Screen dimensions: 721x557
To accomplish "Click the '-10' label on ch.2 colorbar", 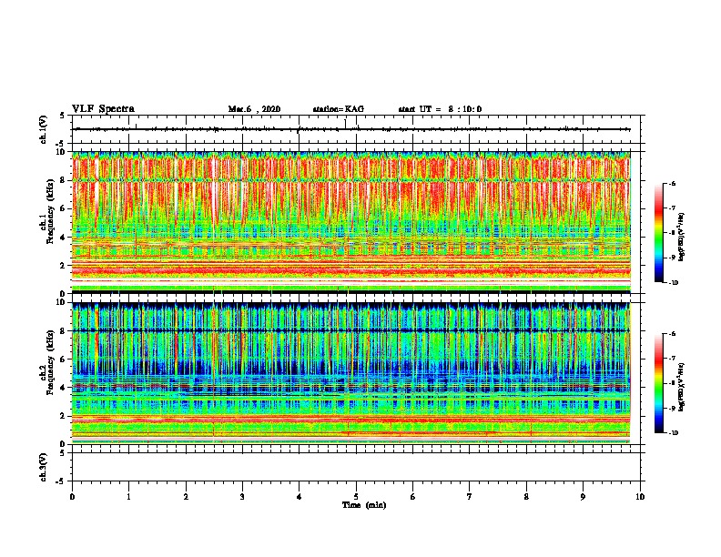I will [x=673, y=433].
